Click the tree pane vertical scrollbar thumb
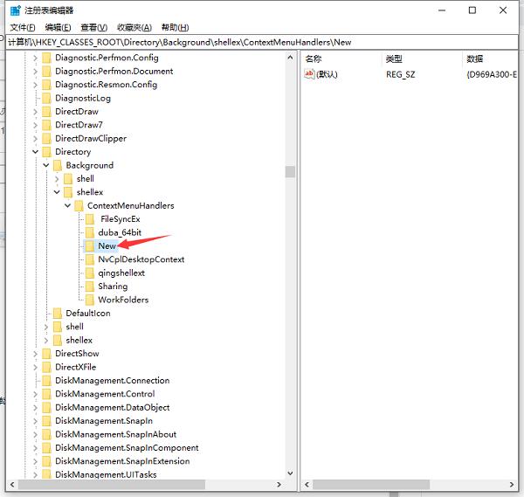The image size is (524, 497). click(290, 171)
